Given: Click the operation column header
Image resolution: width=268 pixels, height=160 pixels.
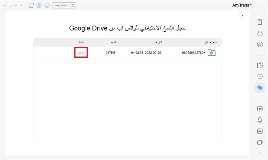Looking at the screenshot, I should 81,42.
